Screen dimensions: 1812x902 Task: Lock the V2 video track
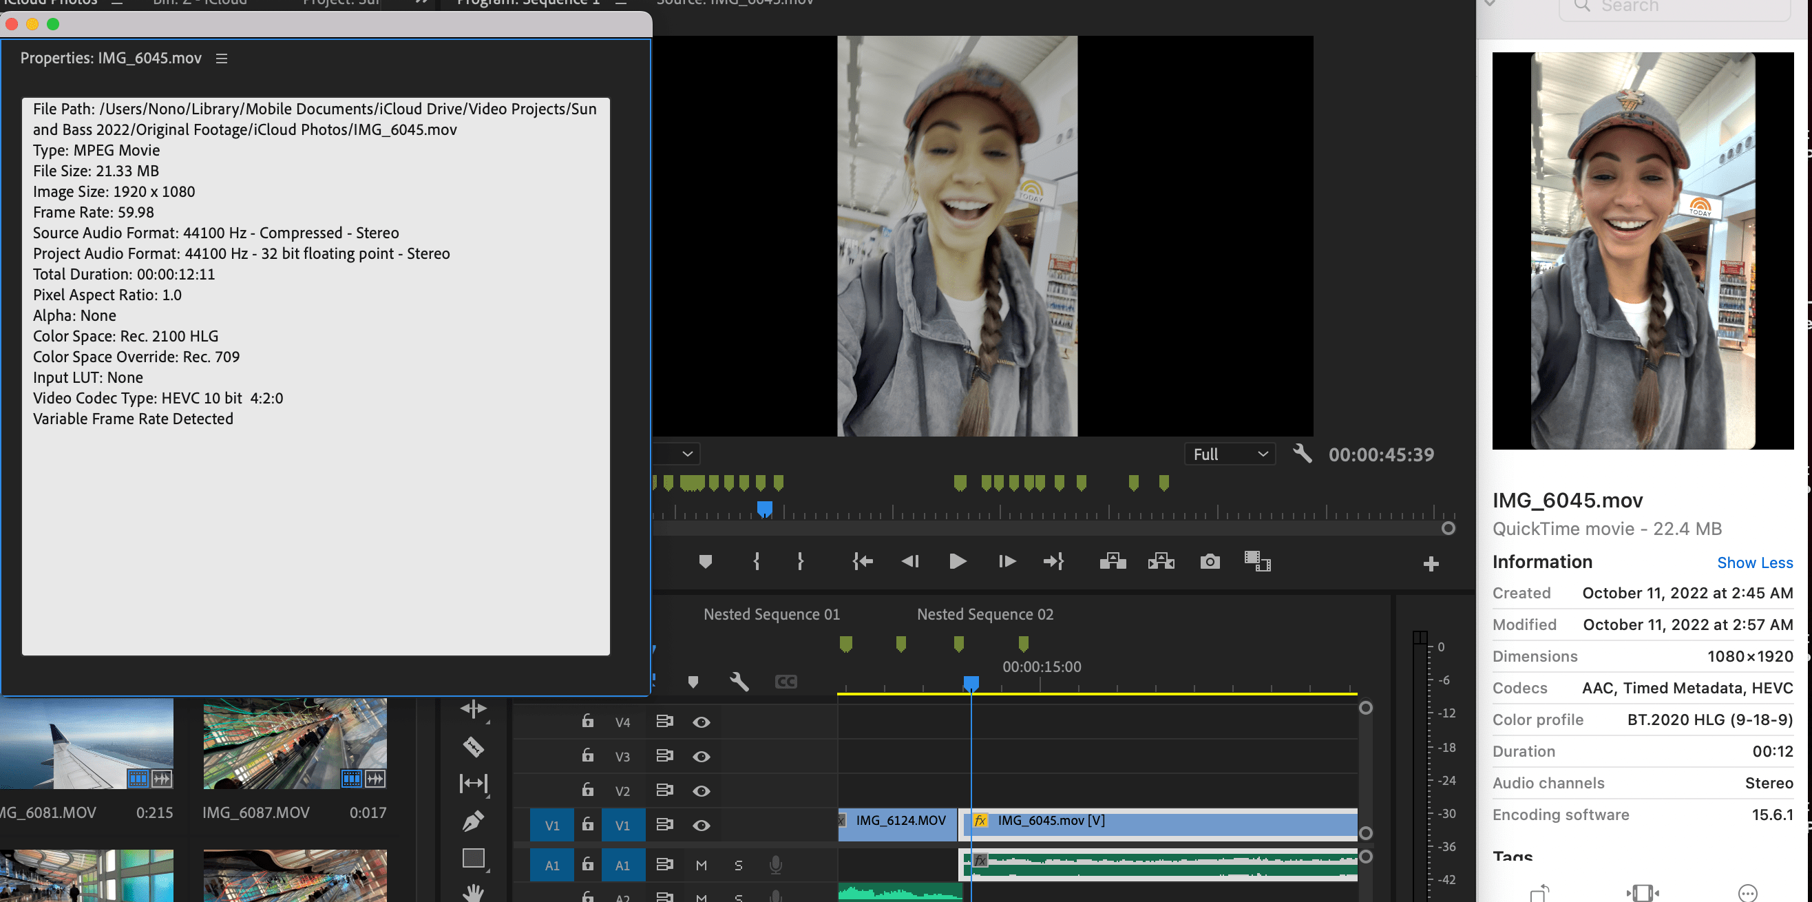[x=587, y=790]
